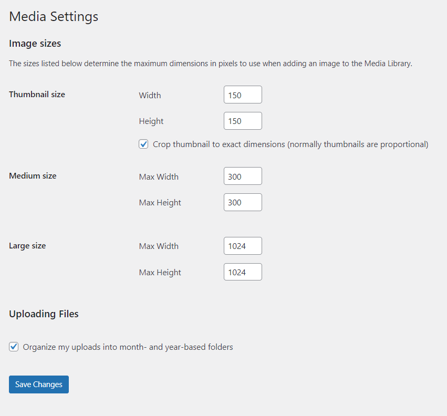The width and height of the screenshot is (447, 416).
Task: Focus the Medium size Max Height field
Action: pos(243,202)
